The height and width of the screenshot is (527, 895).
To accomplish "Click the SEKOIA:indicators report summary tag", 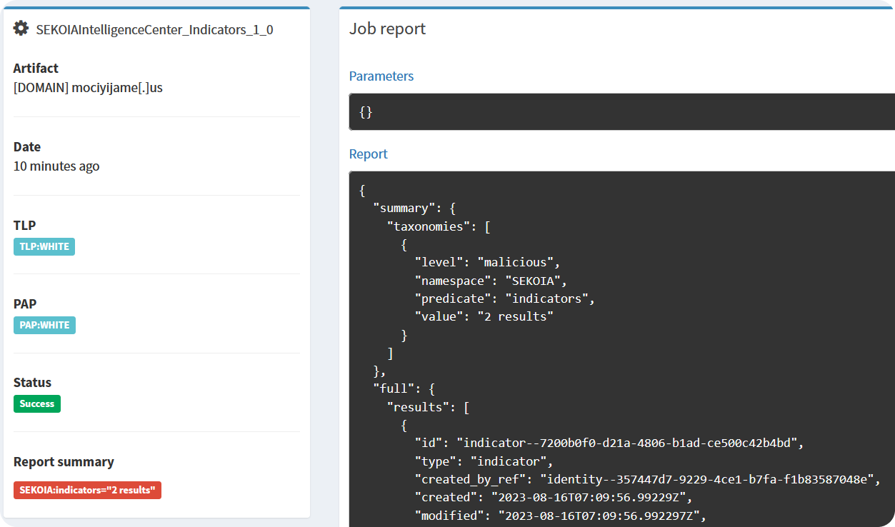I will pyautogui.click(x=87, y=490).
